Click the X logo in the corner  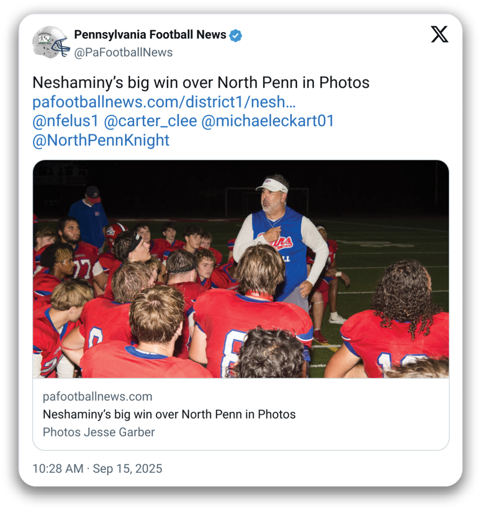point(439,35)
